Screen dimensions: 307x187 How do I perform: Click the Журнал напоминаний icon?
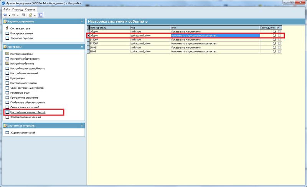tap(7, 133)
